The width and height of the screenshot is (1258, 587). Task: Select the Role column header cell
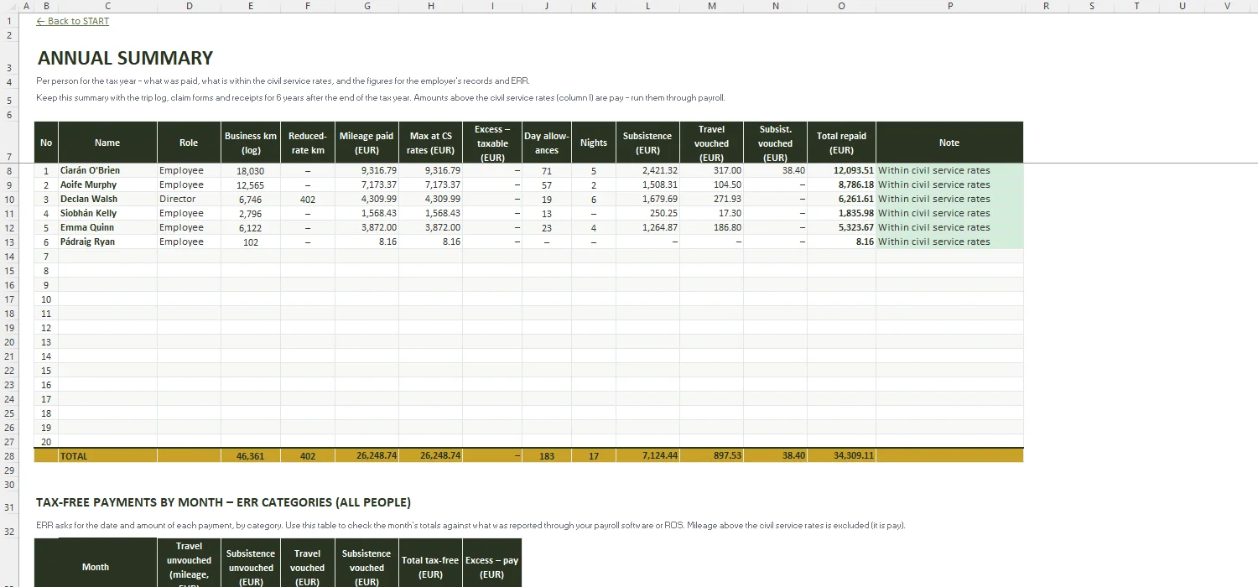point(189,143)
